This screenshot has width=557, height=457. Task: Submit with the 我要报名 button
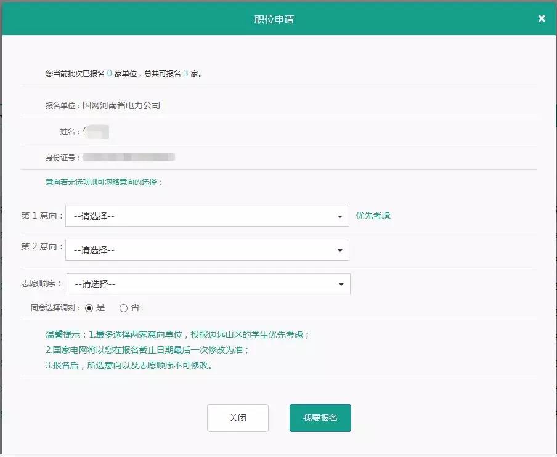pyautogui.click(x=320, y=418)
